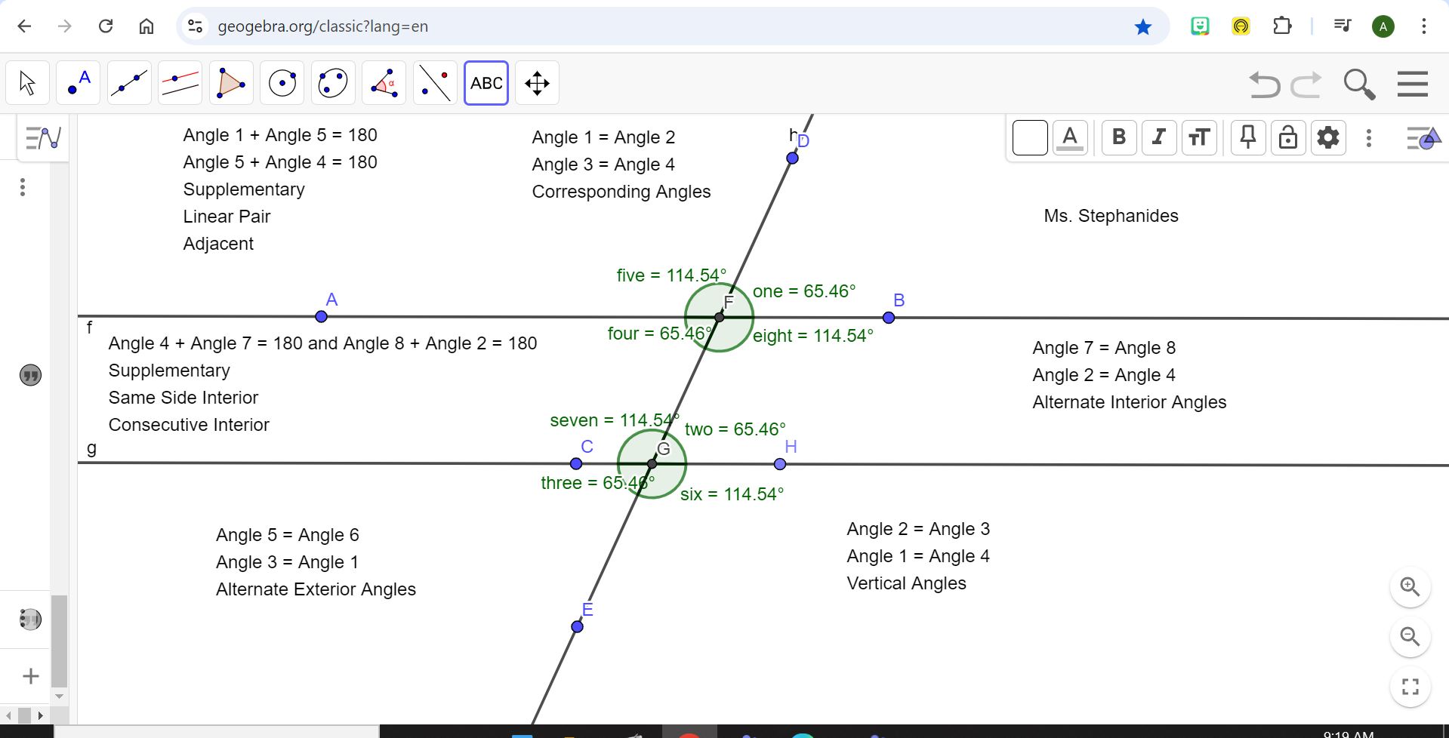This screenshot has width=1449, height=738.
Task: Toggle italic text styling
Action: click(1159, 137)
